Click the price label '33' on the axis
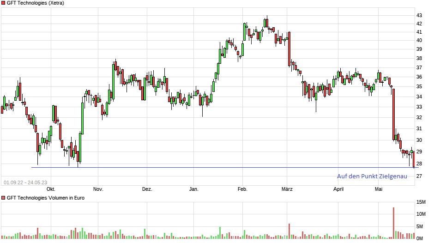 pos(419,107)
